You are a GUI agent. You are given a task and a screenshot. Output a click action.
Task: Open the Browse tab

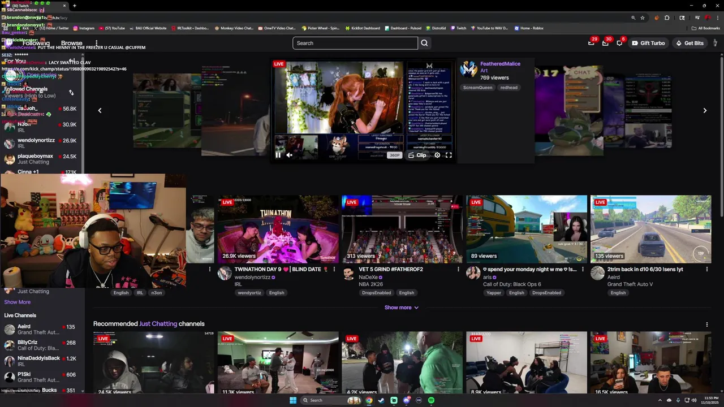tap(72, 43)
